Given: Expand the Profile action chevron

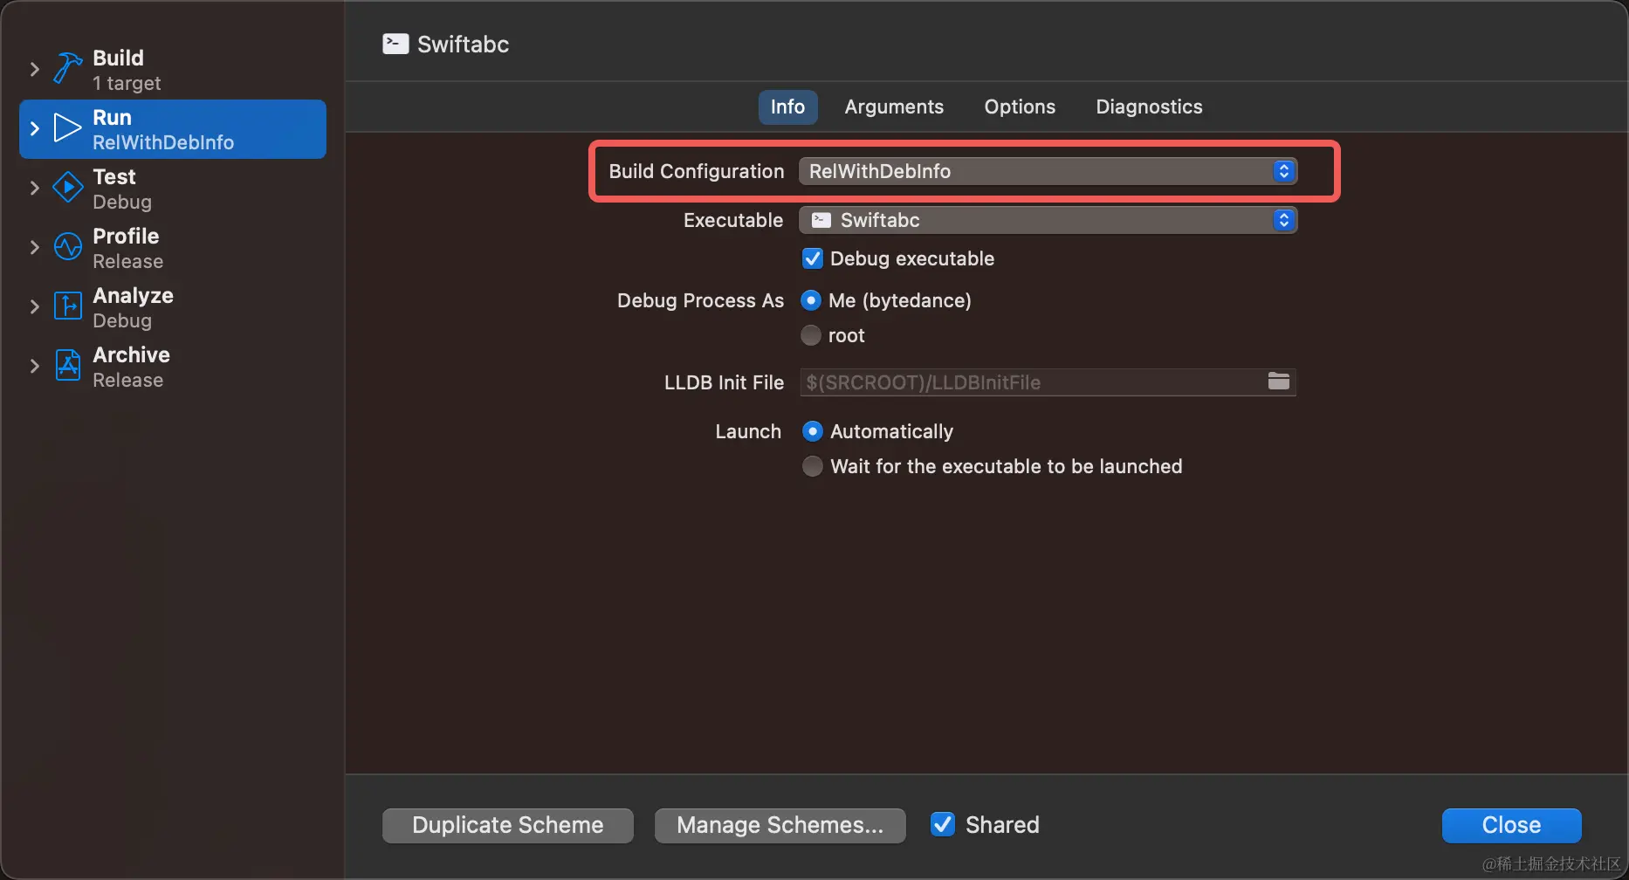Looking at the screenshot, I should (x=35, y=247).
